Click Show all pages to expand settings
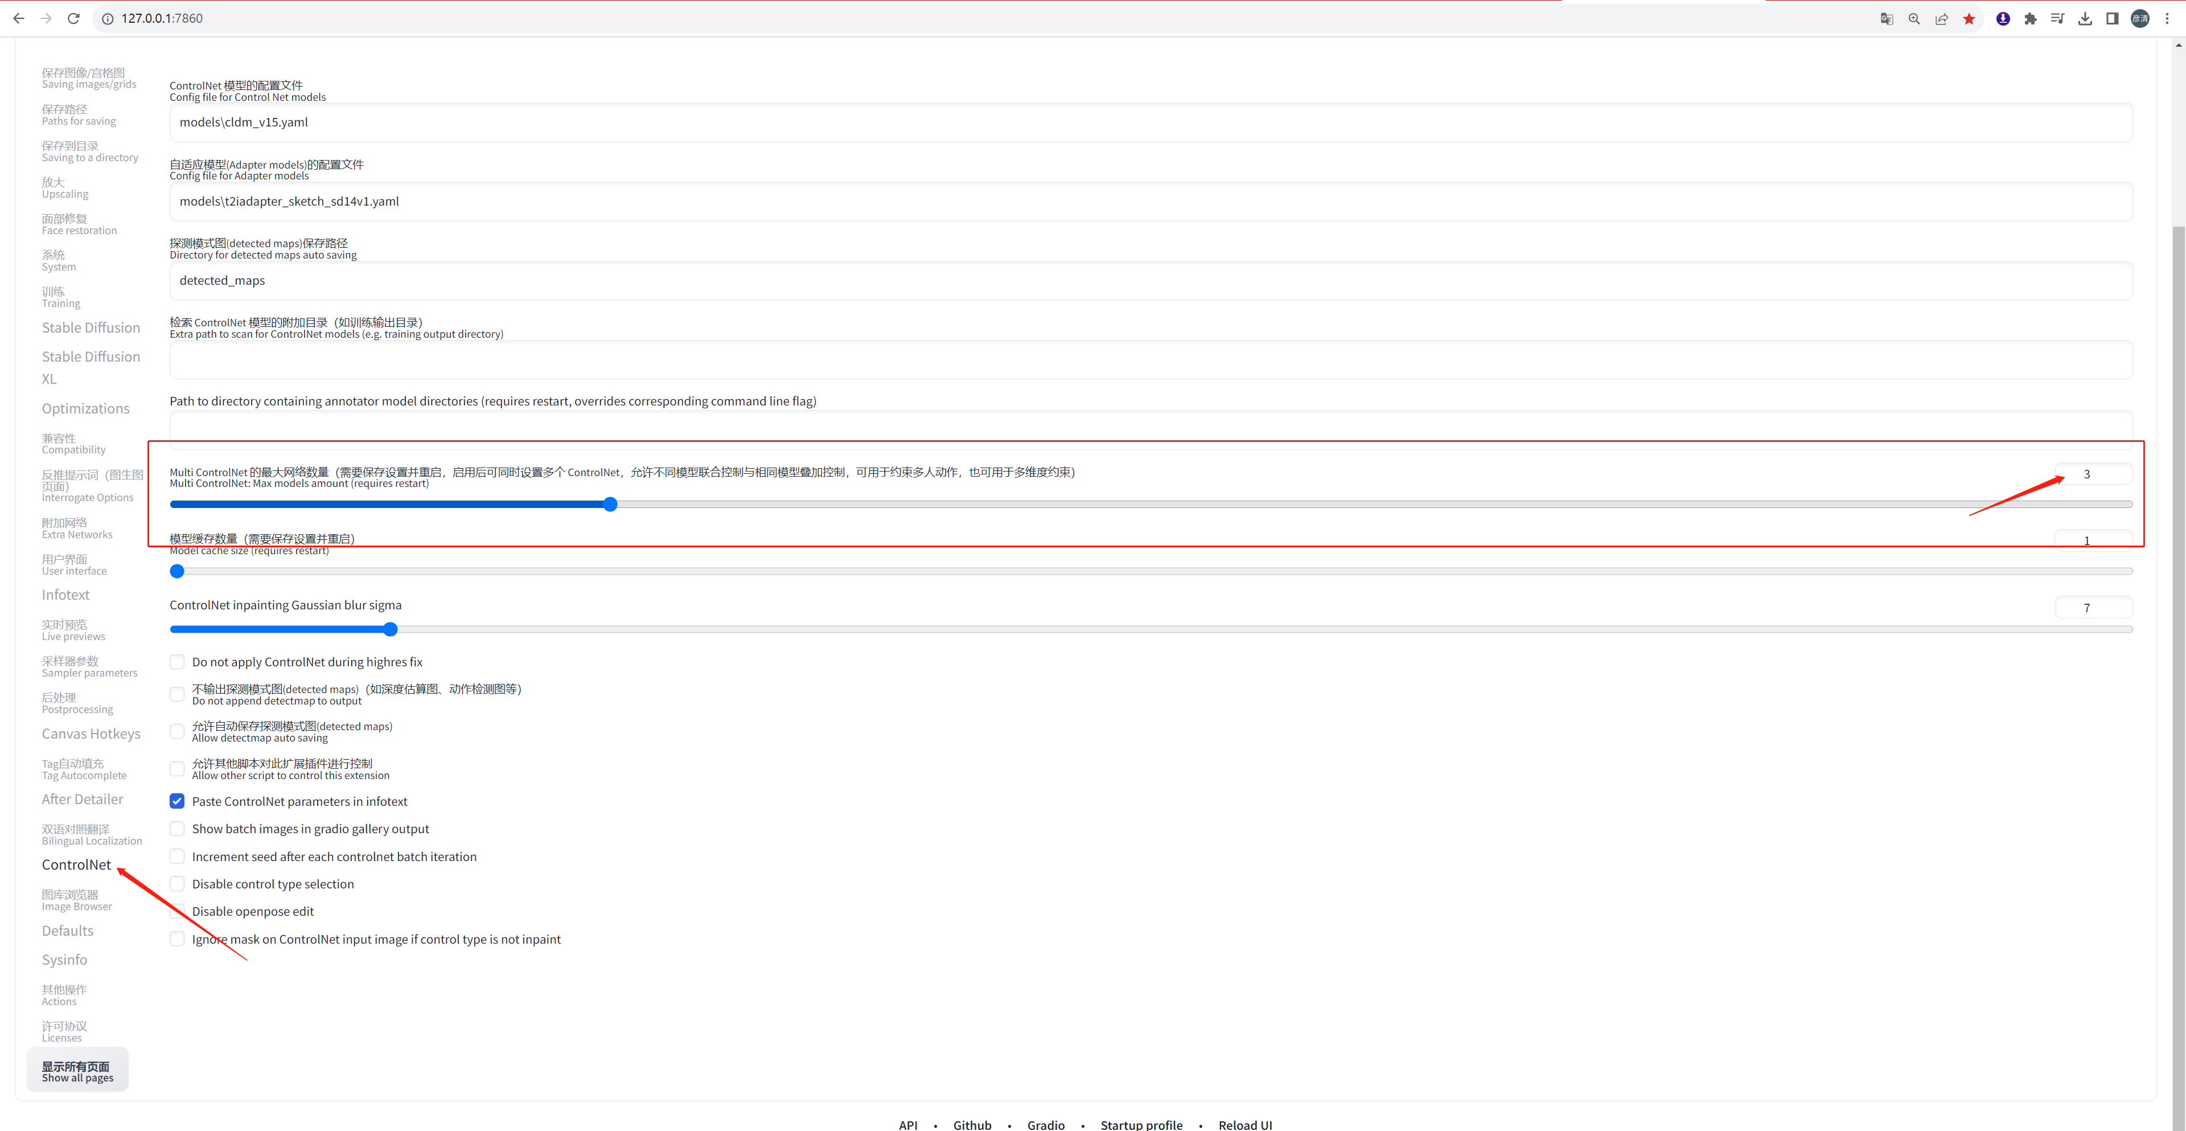Screen dimensions: 2186x1131 pos(77,1068)
